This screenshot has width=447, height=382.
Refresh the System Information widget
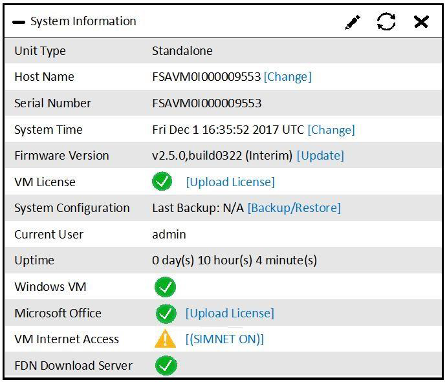point(386,22)
